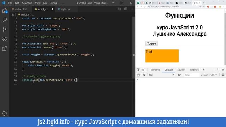226x127 pixels.
Task: Click the Toggle button on the page
Action: click(151, 44)
